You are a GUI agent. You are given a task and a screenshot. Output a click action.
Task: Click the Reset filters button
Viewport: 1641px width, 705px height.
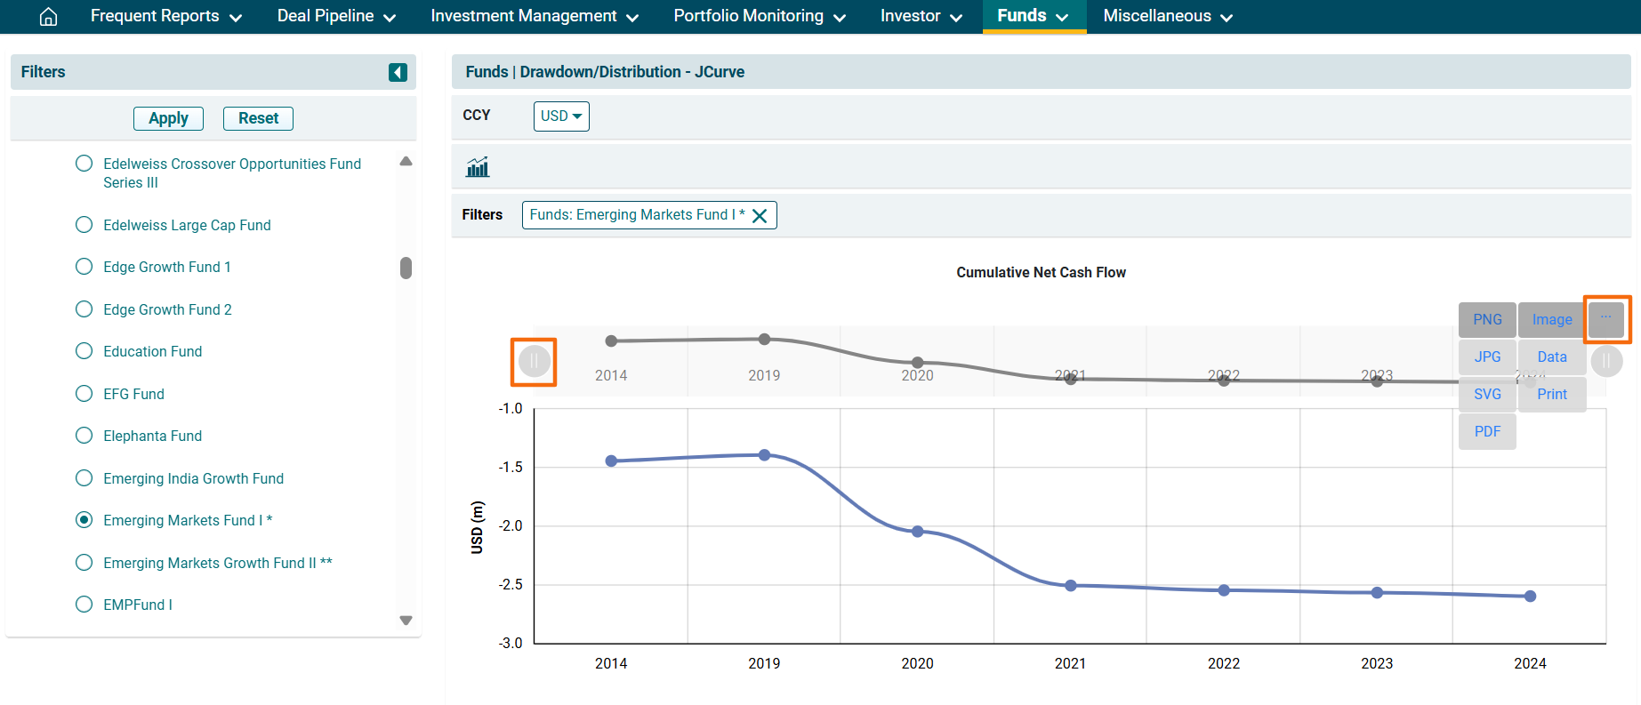pos(258,118)
